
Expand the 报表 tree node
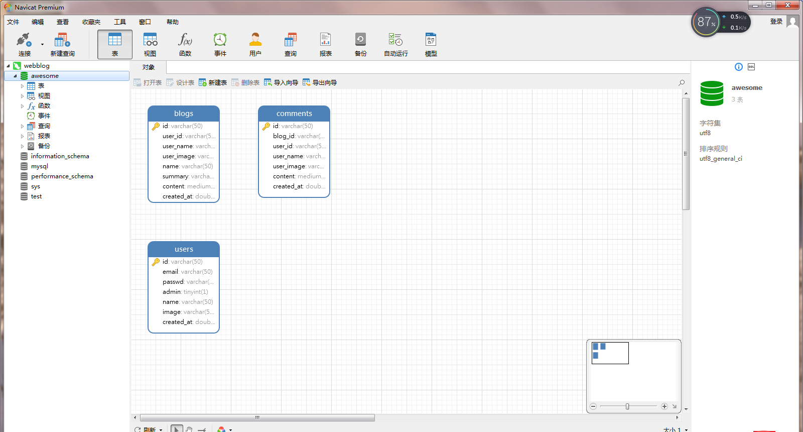coord(22,136)
